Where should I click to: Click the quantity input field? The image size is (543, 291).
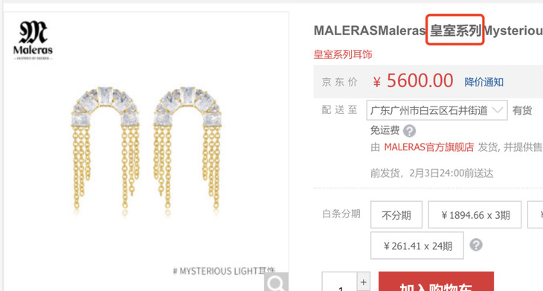(x=340, y=281)
